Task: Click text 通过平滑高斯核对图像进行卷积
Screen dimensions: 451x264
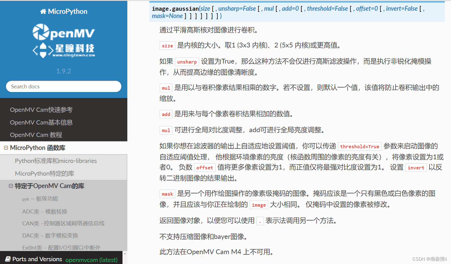Action: coord(209,30)
